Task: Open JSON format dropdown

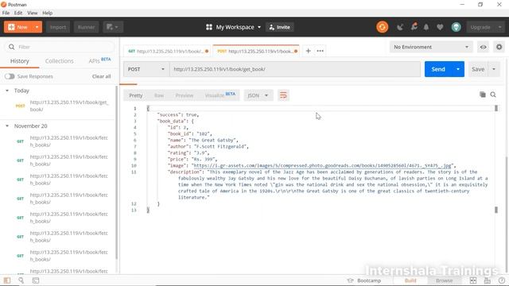Action: (x=258, y=95)
